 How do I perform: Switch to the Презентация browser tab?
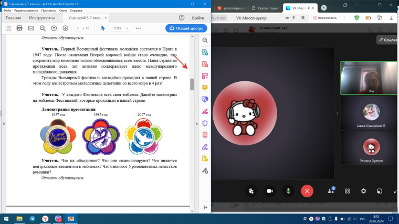tap(266, 8)
